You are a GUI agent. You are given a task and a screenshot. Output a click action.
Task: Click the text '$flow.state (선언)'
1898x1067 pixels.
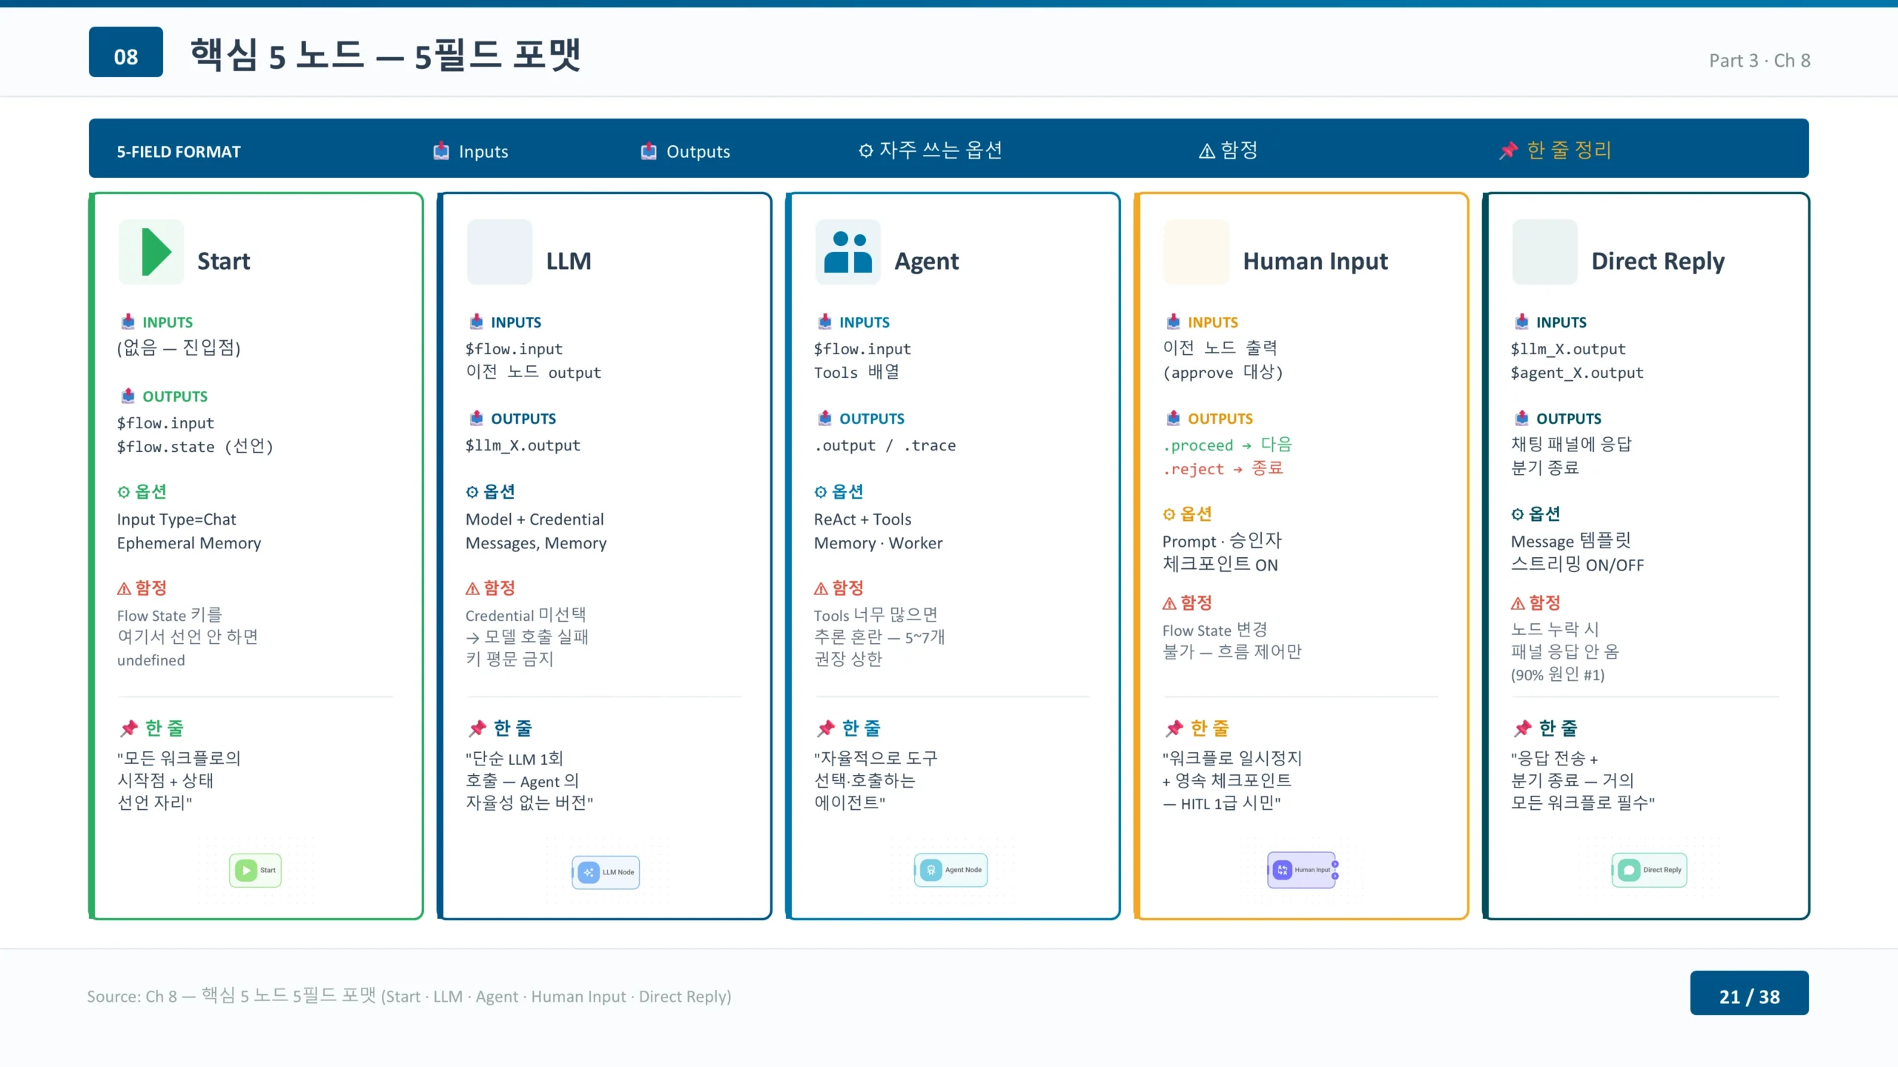pyautogui.click(x=195, y=446)
